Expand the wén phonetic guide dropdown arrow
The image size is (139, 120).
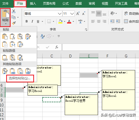pyautogui.click(x=84, y=21)
